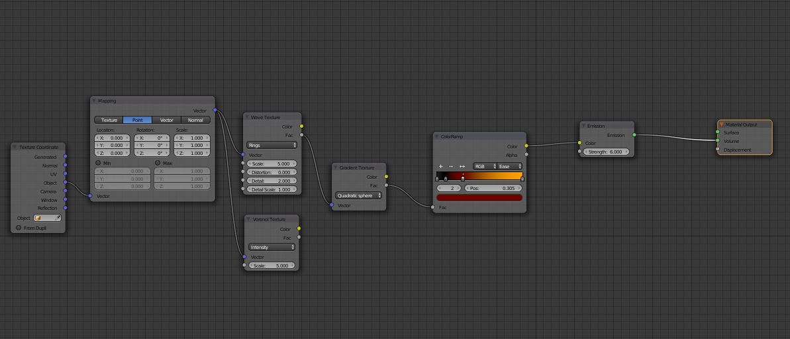Image resolution: width=790 pixels, height=339 pixels.
Task: Collapse the ColorRamp node
Action: tap(437, 136)
